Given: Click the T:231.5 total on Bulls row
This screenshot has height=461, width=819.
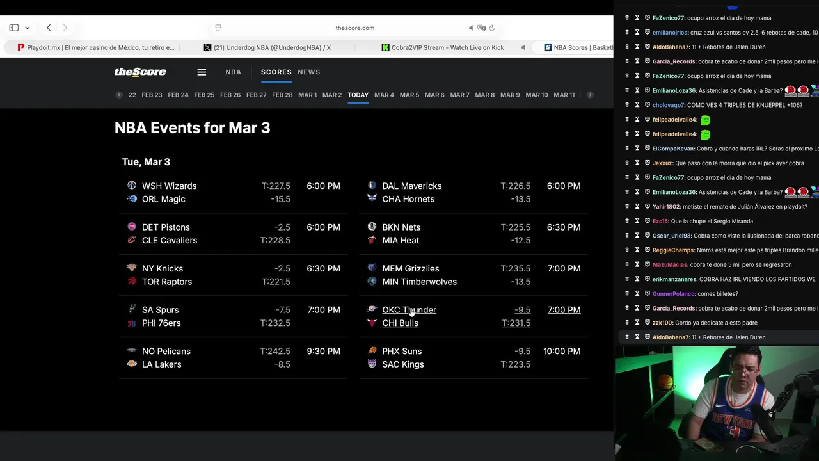Looking at the screenshot, I should click(x=516, y=323).
